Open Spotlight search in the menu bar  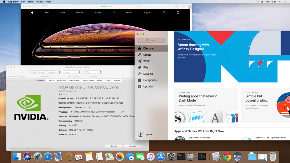tap(280, 2)
